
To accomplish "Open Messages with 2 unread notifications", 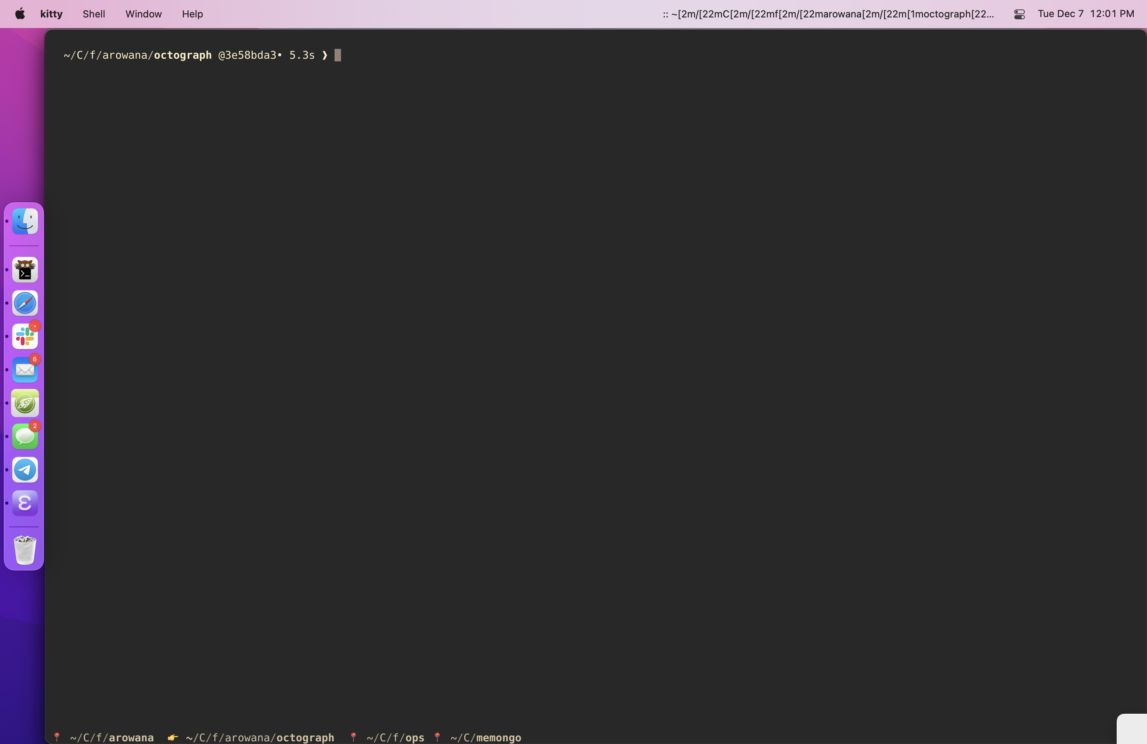I will tap(25, 436).
